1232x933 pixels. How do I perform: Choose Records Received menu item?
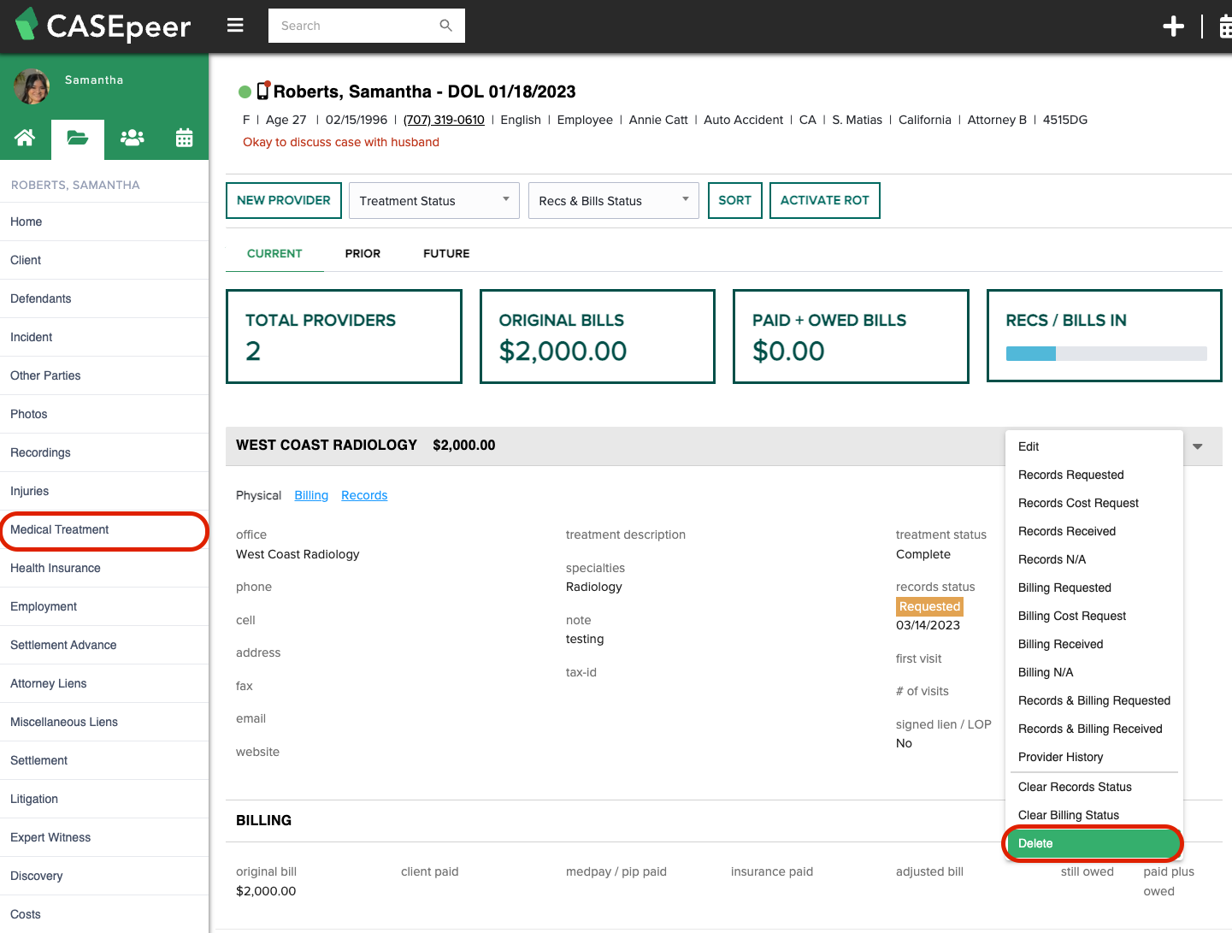tap(1094, 531)
